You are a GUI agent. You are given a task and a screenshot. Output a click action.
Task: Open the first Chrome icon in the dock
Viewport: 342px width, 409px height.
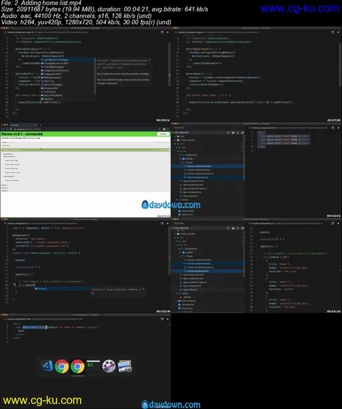[62, 366]
